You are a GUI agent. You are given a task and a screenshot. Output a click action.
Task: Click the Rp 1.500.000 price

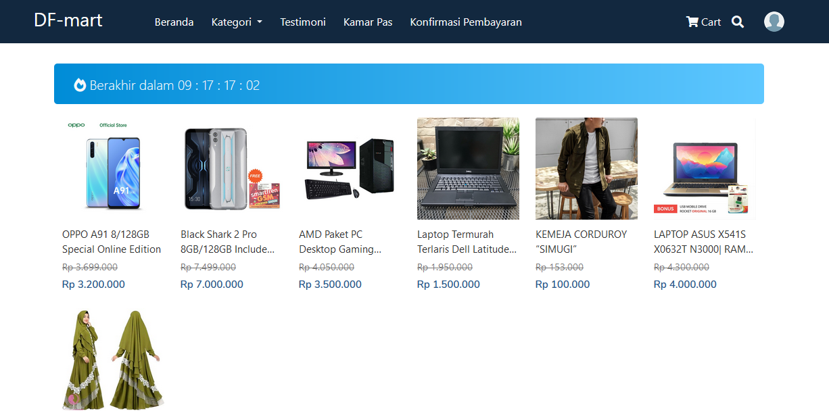(448, 285)
